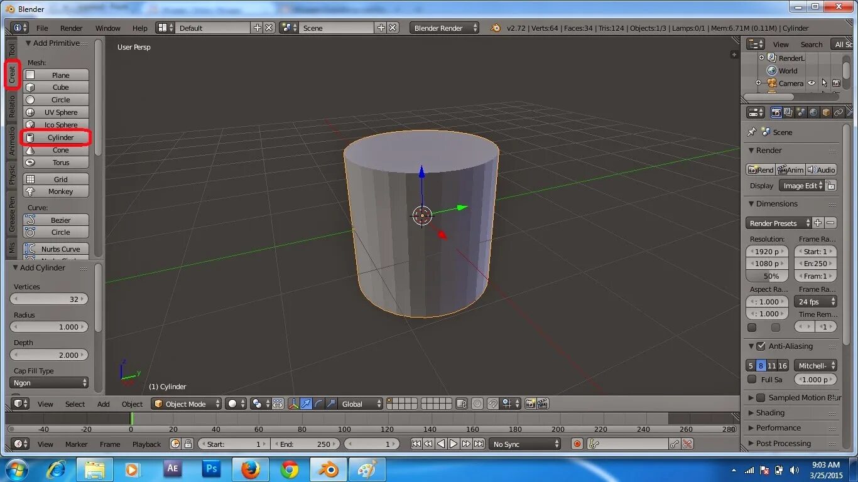Open the Constraints properties tab chain icon
Viewport: 858px width, 482px height.
pos(839,112)
